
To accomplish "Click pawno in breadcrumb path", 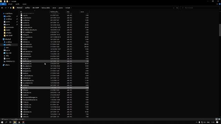I will (x=61, y=8).
